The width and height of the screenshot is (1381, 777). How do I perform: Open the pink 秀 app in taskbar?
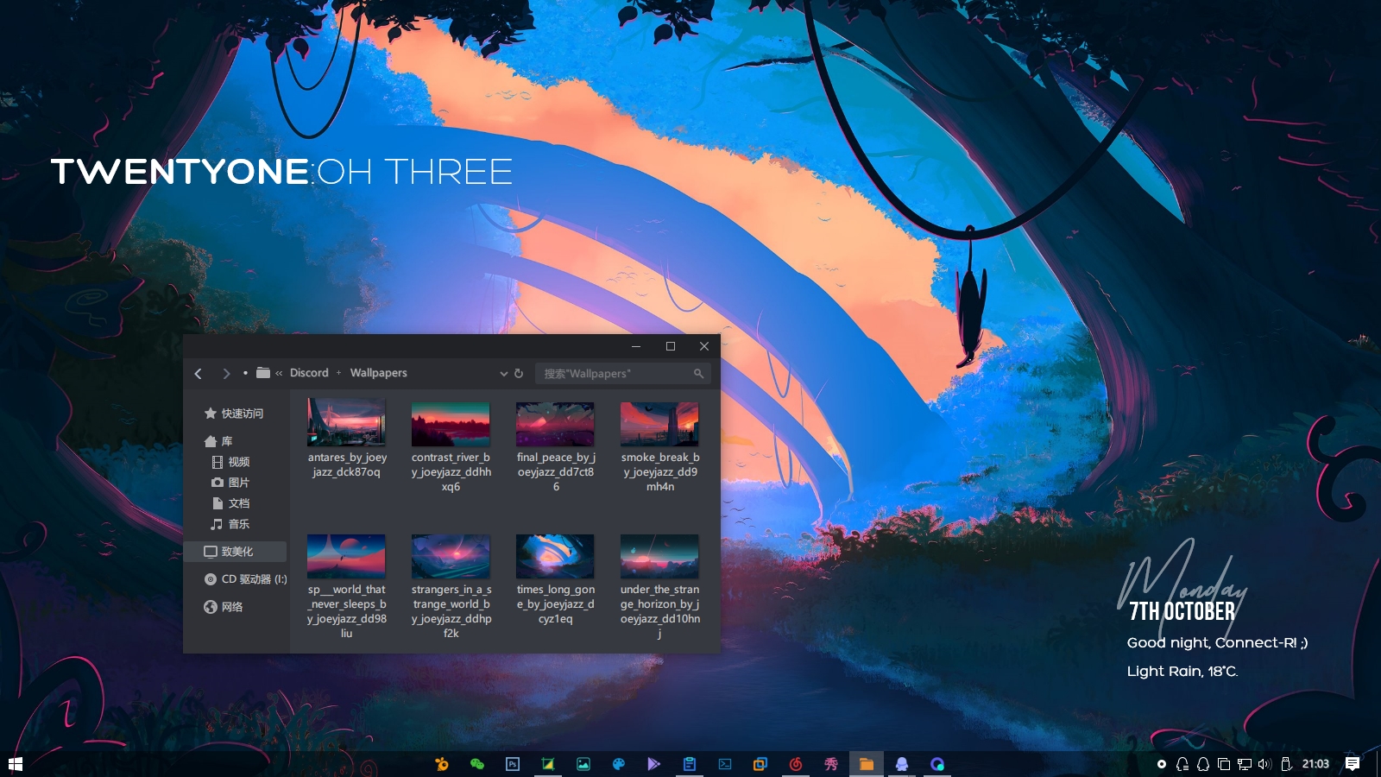(x=830, y=764)
